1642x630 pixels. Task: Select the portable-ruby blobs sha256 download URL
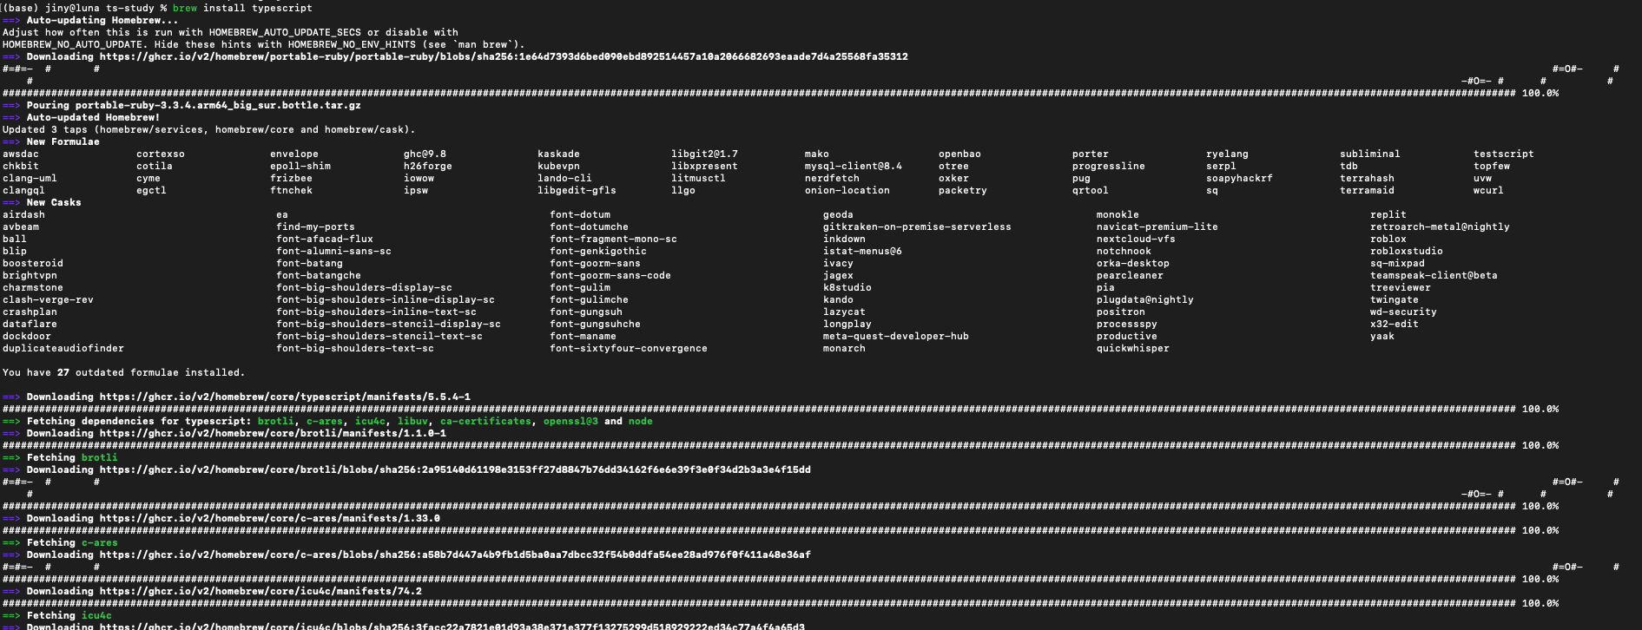(x=504, y=56)
